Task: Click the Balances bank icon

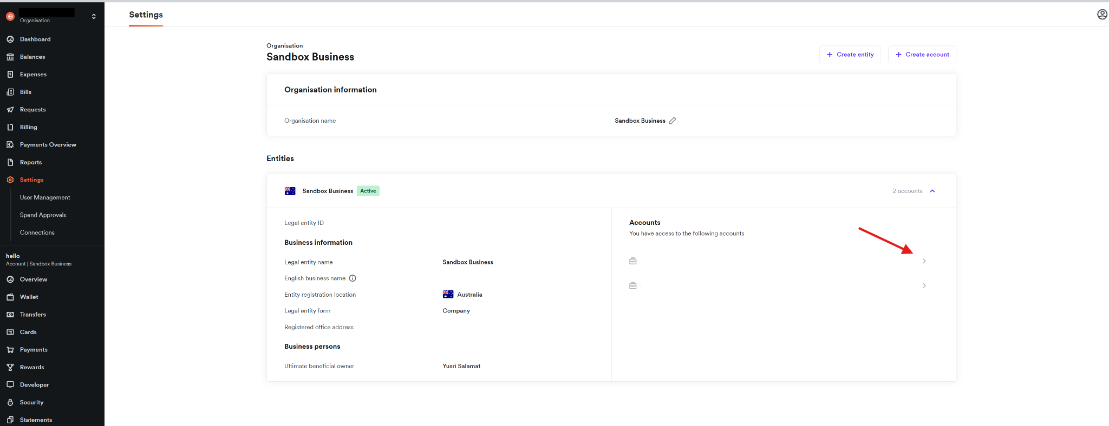Action: (x=10, y=57)
